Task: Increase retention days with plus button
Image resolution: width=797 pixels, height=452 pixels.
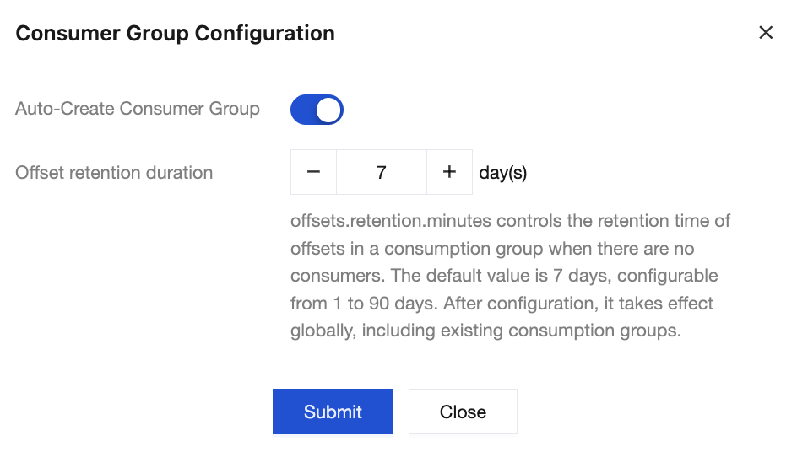Action: coord(449,172)
